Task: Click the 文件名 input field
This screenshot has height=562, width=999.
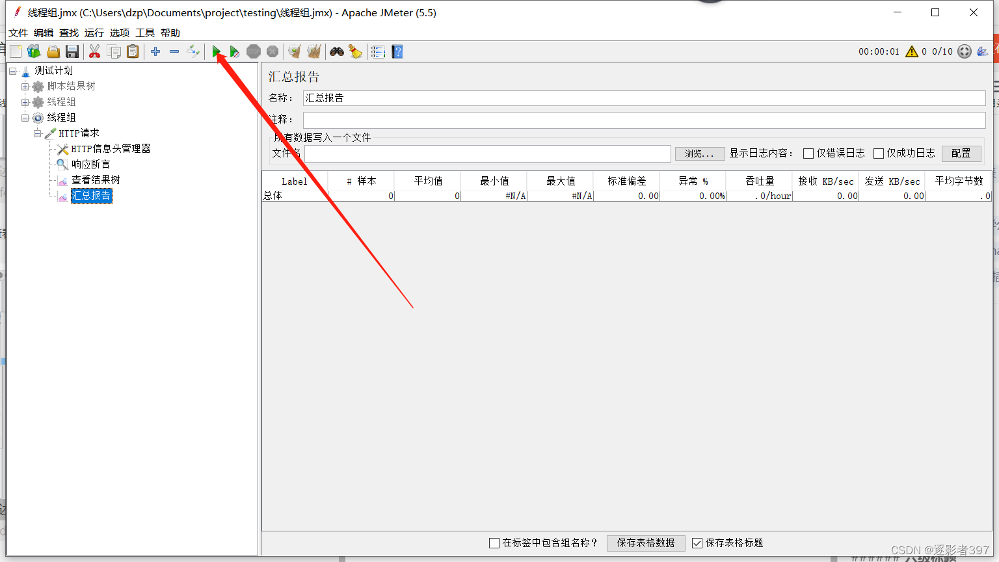Action: (488, 154)
